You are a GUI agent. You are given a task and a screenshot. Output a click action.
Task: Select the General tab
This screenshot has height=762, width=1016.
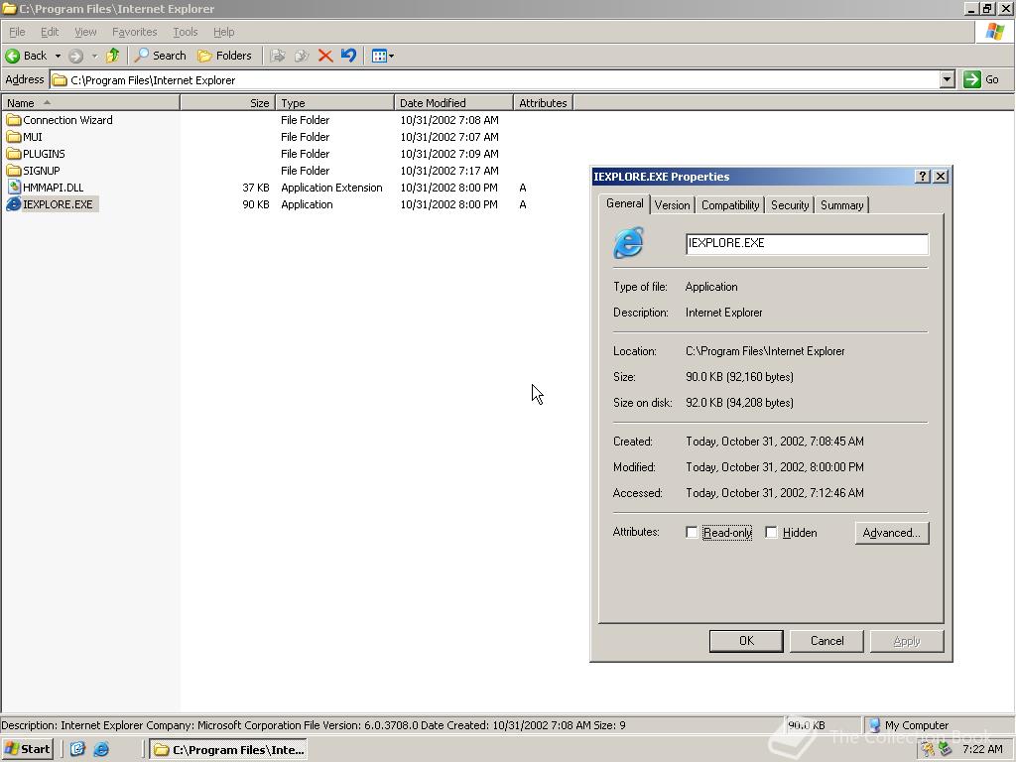625,203
